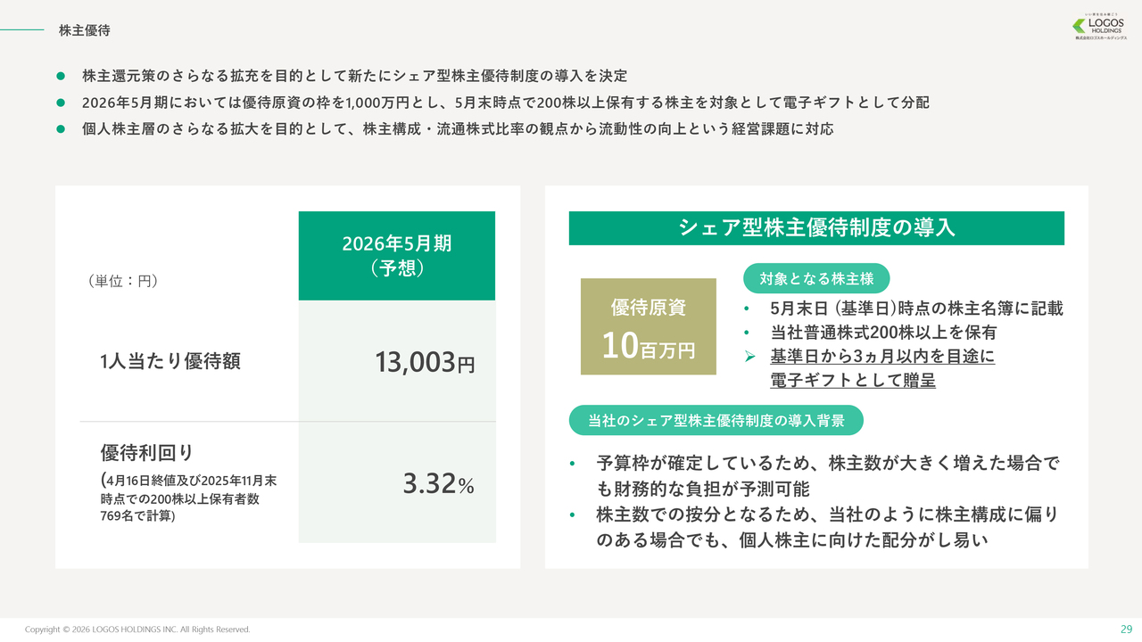1142x642 pixels.
Task: Click the arrow bullet beside 基準日から3ヵ月以内
Action: (x=750, y=357)
